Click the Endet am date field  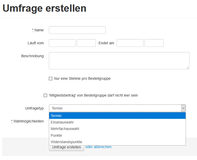tap(130, 43)
